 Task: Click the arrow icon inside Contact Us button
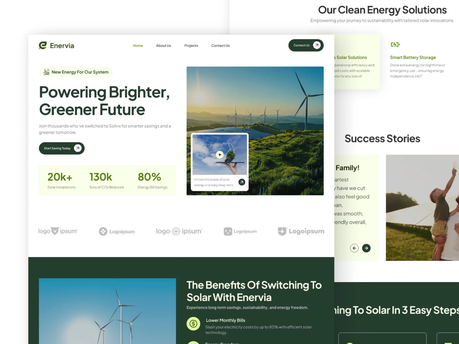coord(317,45)
